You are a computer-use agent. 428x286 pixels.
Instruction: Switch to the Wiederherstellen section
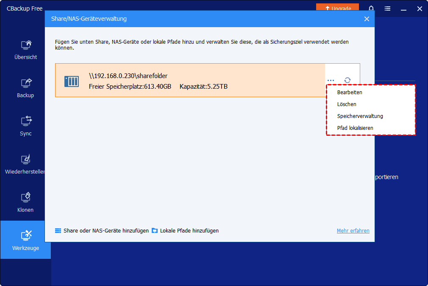pyautogui.click(x=25, y=164)
